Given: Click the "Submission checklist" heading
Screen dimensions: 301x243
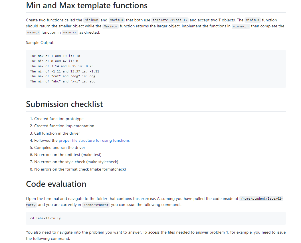Looking at the screenshot, I should [64, 104].
